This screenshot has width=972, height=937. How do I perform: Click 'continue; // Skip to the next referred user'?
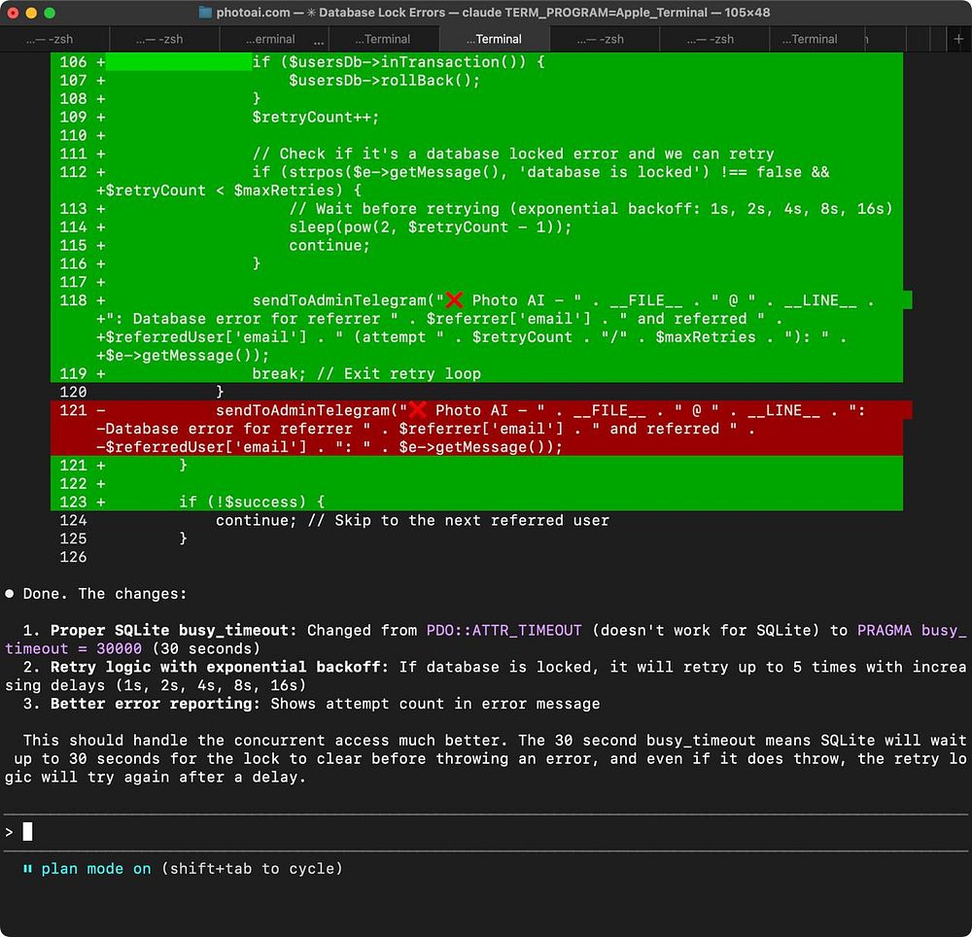tap(412, 521)
